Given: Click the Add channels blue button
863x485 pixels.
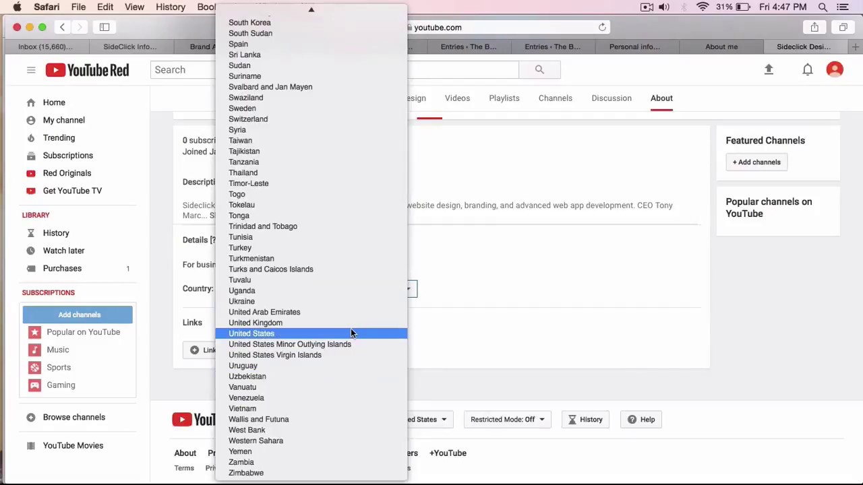Looking at the screenshot, I should pyautogui.click(x=78, y=315).
